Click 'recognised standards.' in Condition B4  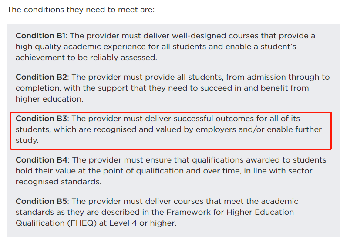click(x=58, y=182)
